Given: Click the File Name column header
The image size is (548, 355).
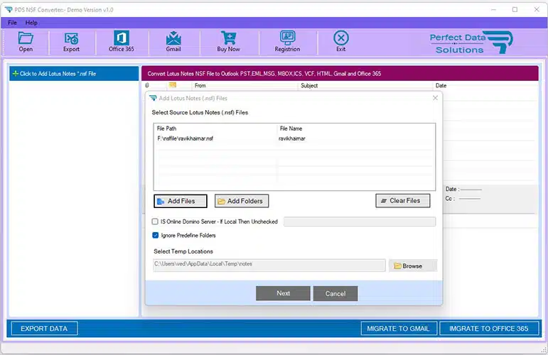Looking at the screenshot, I should pos(291,129).
